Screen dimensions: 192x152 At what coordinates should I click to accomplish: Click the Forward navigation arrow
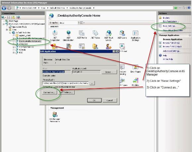9,8
